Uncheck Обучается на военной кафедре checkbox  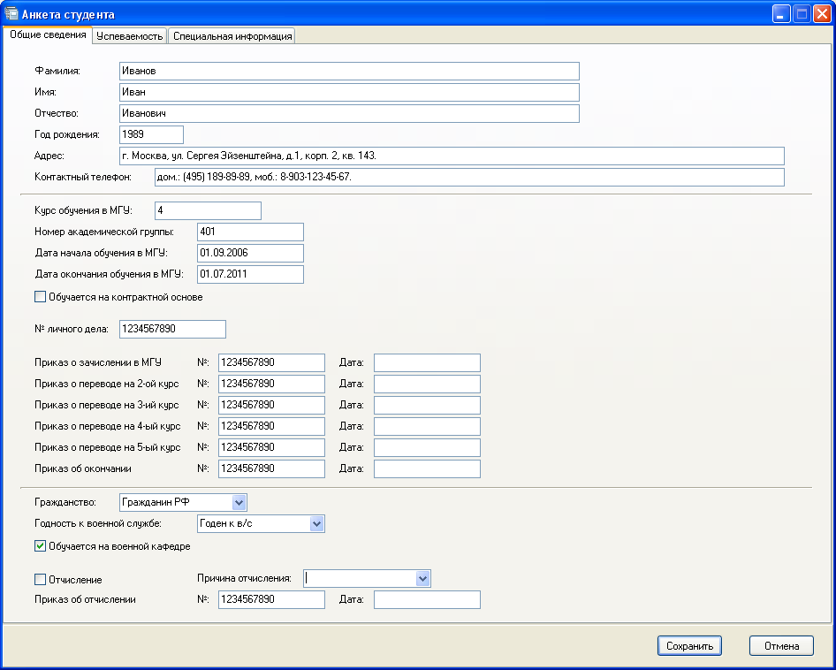pos(40,546)
